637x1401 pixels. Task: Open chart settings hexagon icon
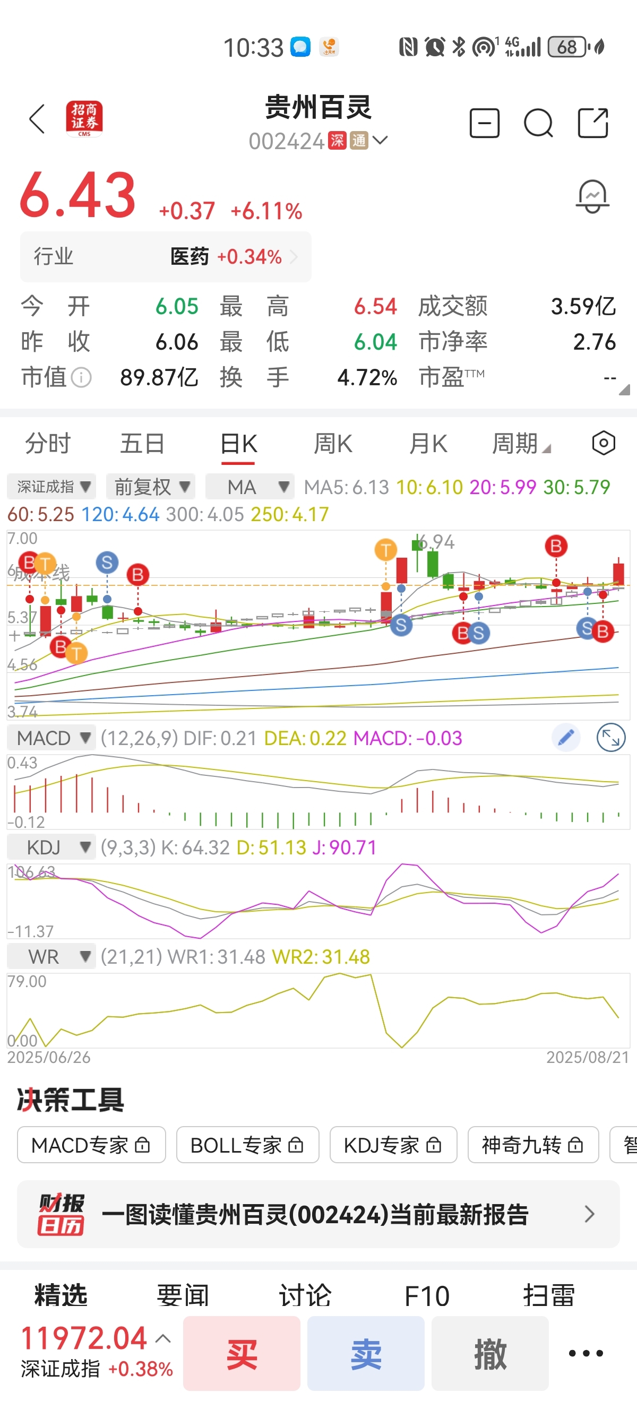point(603,443)
